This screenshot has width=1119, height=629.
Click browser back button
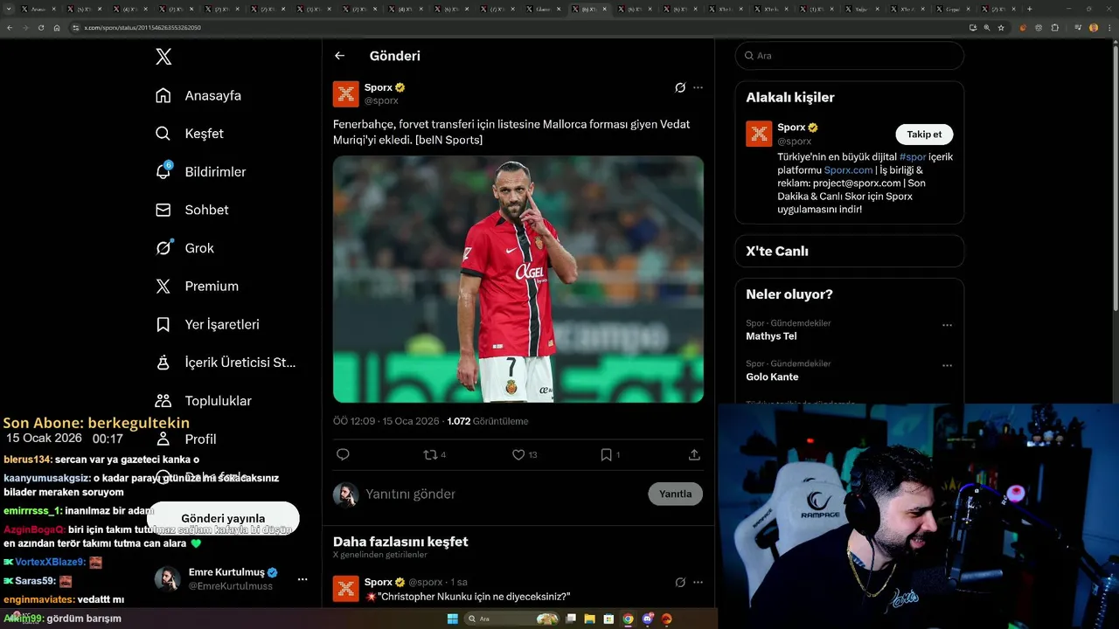(x=10, y=28)
